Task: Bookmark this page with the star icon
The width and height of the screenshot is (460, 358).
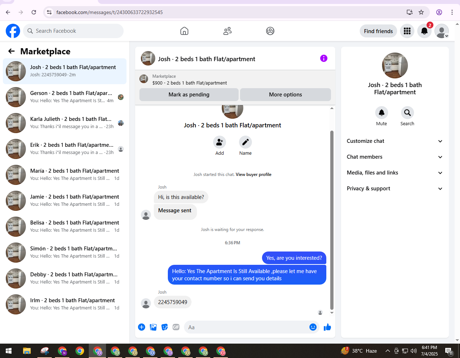Action: click(421, 12)
